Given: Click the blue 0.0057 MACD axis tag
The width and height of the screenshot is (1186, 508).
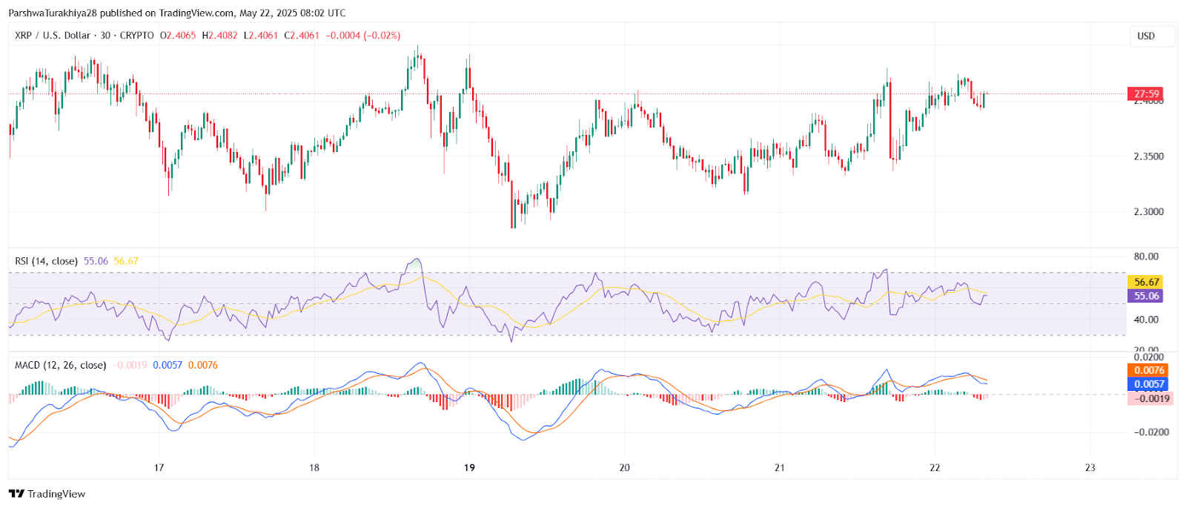Looking at the screenshot, I should coord(1149,384).
